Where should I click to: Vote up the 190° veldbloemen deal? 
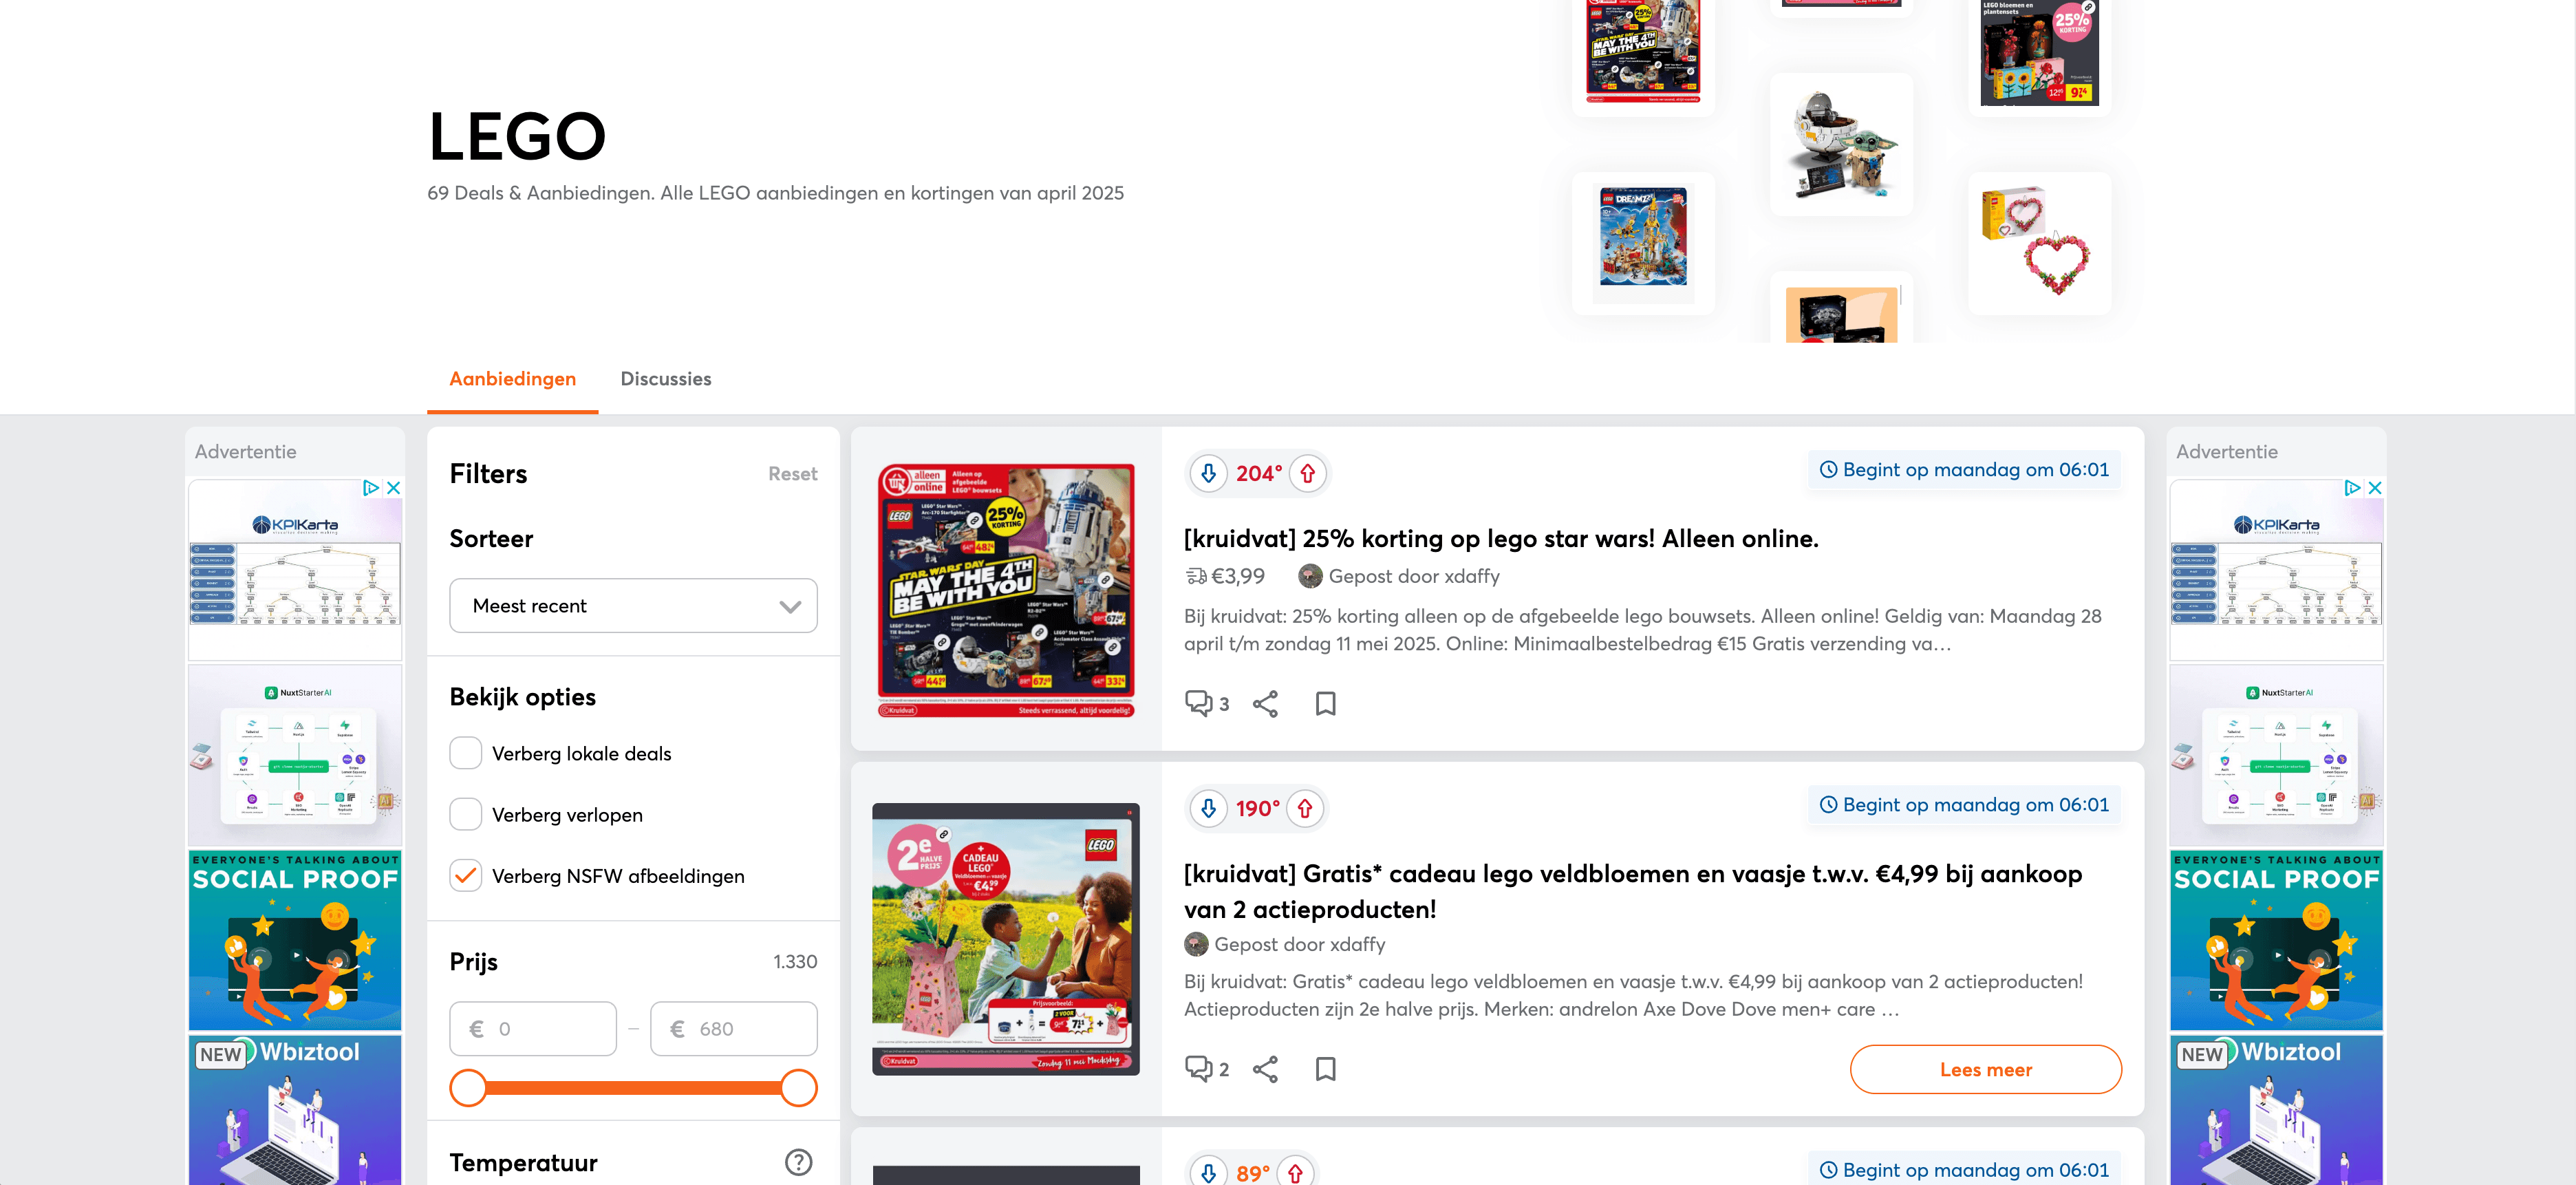[1304, 808]
